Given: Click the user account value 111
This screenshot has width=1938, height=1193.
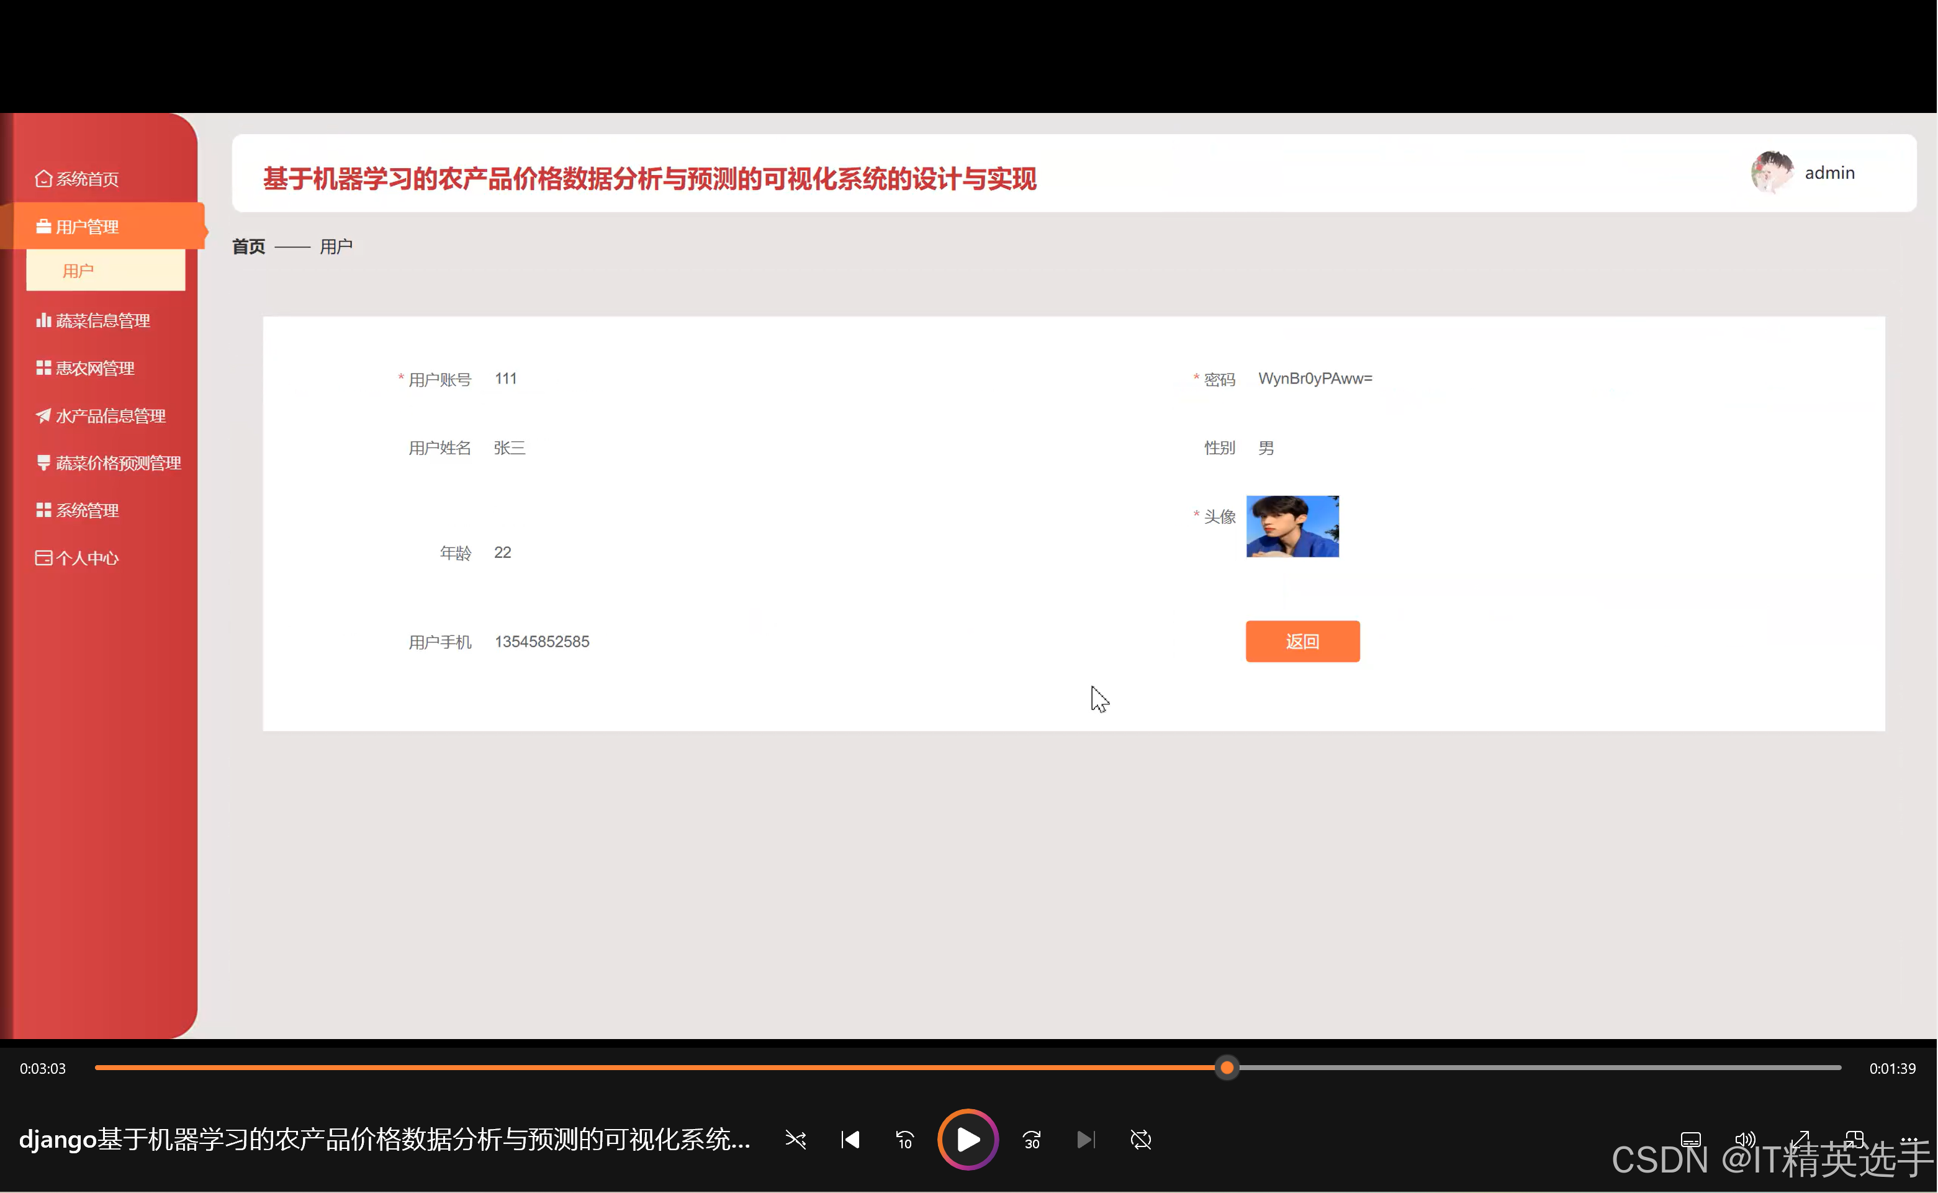Looking at the screenshot, I should click(x=506, y=378).
